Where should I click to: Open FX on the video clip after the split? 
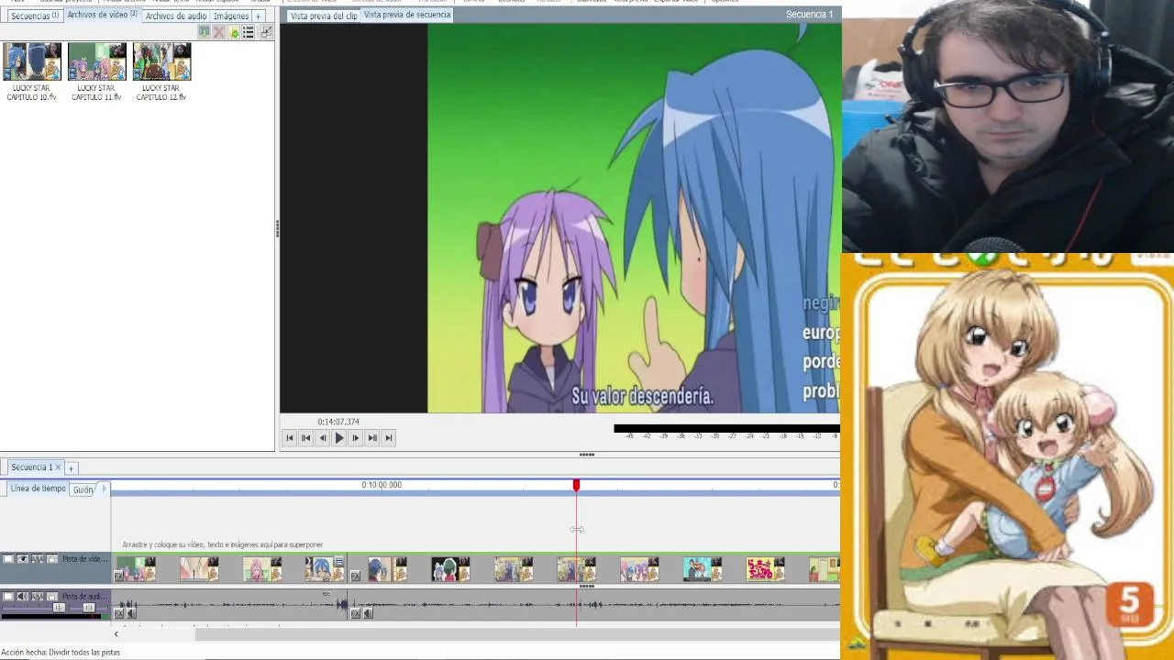(x=355, y=576)
